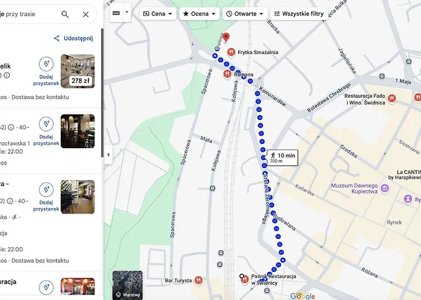This screenshot has height=300, width=421.
Task: Click the Udostępnij share link
Action: 73,38
